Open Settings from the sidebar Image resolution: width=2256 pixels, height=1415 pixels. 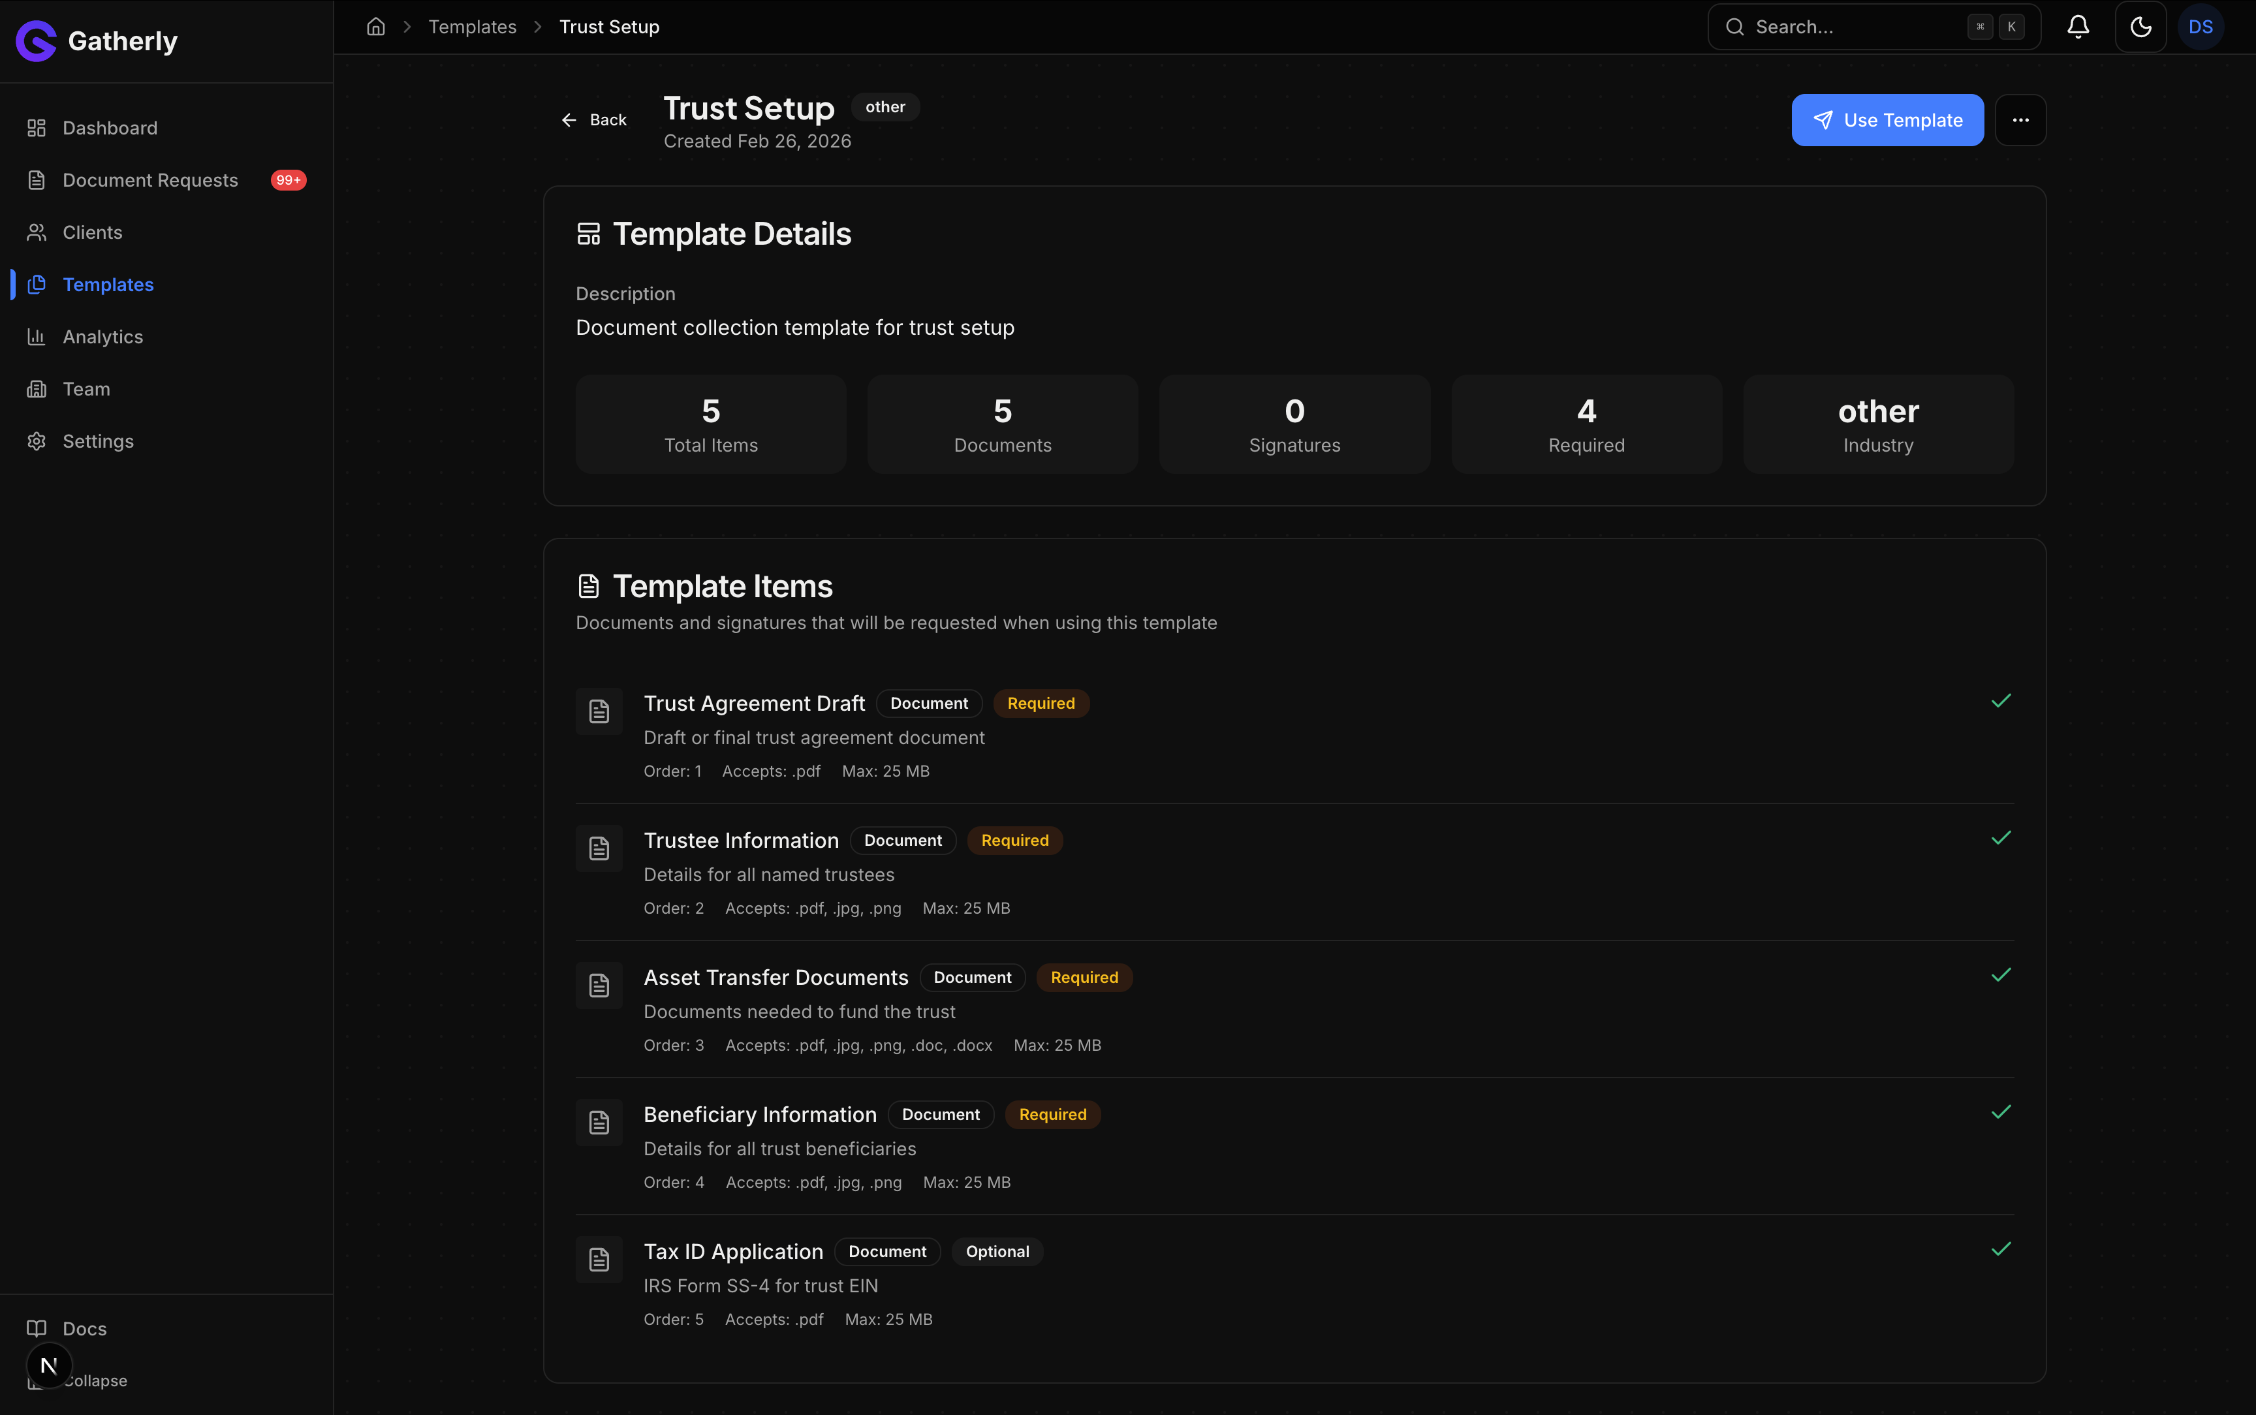[x=99, y=441]
